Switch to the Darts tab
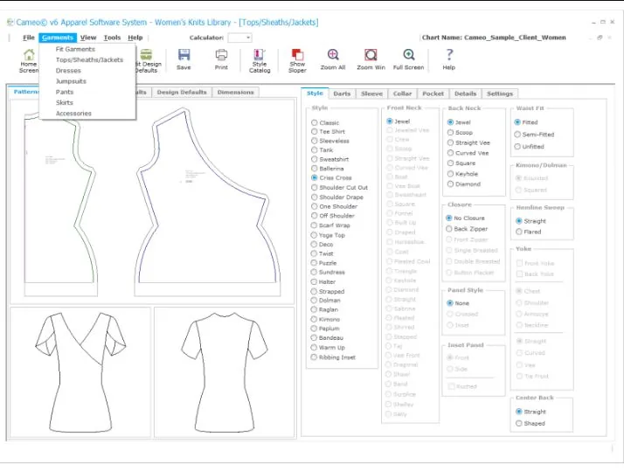 342,94
